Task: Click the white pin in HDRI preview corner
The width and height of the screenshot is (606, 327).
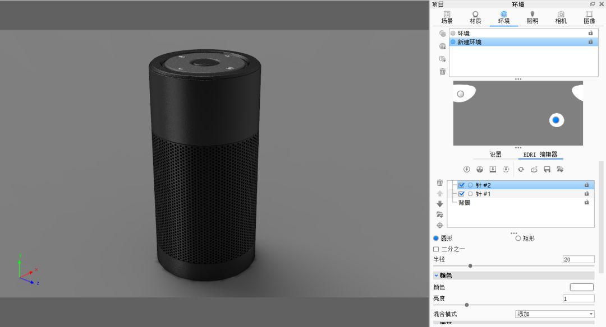Action: (460, 94)
